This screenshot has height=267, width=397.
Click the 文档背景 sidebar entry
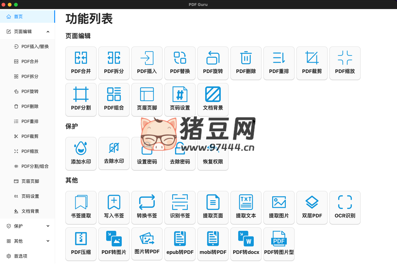click(30, 211)
